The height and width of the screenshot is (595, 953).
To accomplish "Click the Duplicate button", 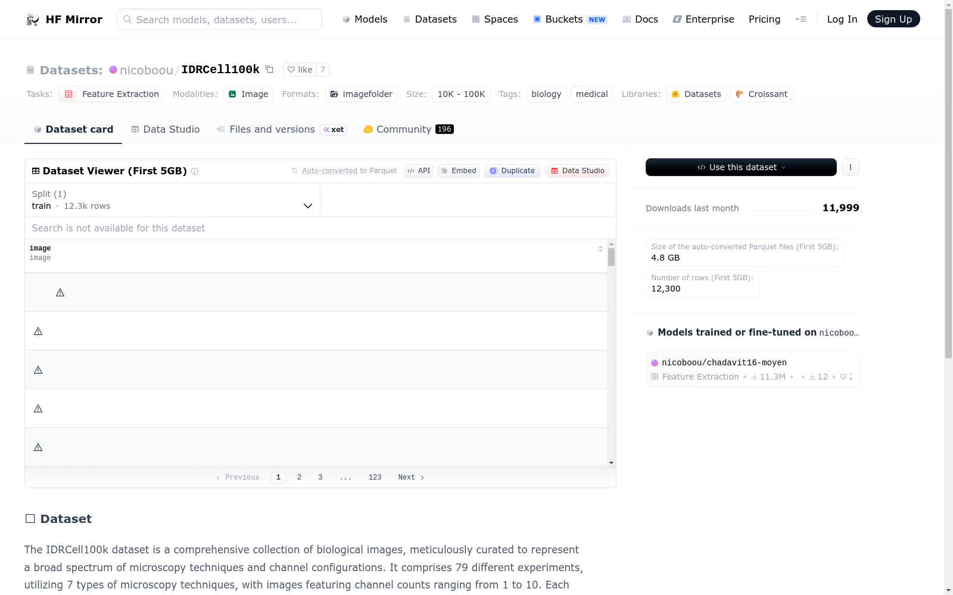I will (x=512, y=171).
